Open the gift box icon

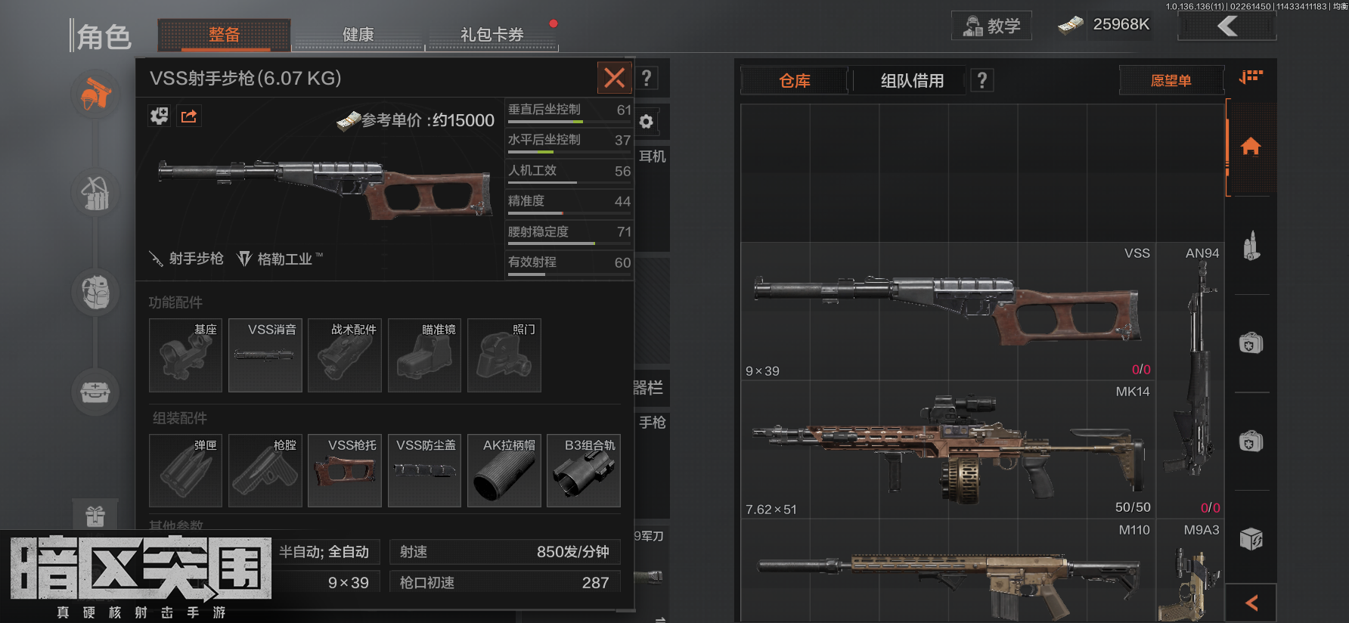(95, 516)
